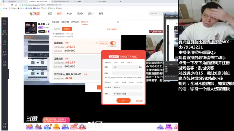Viewport: 234px width, 131px height.
Task: Reload the page with refresh icon
Action: click(12, 5)
